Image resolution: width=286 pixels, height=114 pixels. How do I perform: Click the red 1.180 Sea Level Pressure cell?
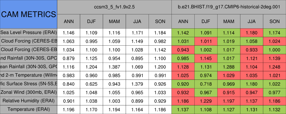(252, 33)
